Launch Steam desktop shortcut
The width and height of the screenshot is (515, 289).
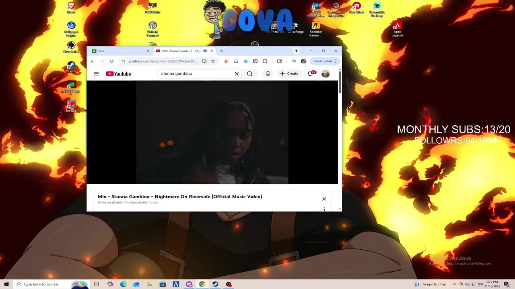[71, 67]
